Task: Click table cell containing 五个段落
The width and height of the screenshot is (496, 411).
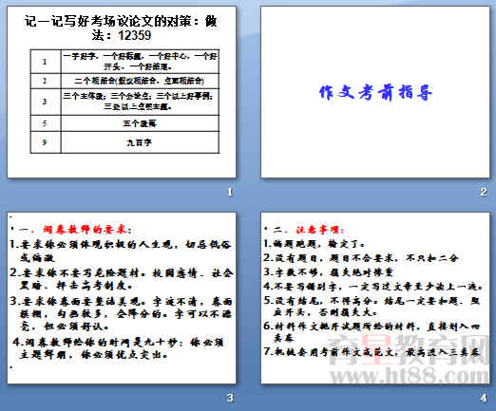Action: click(x=140, y=123)
